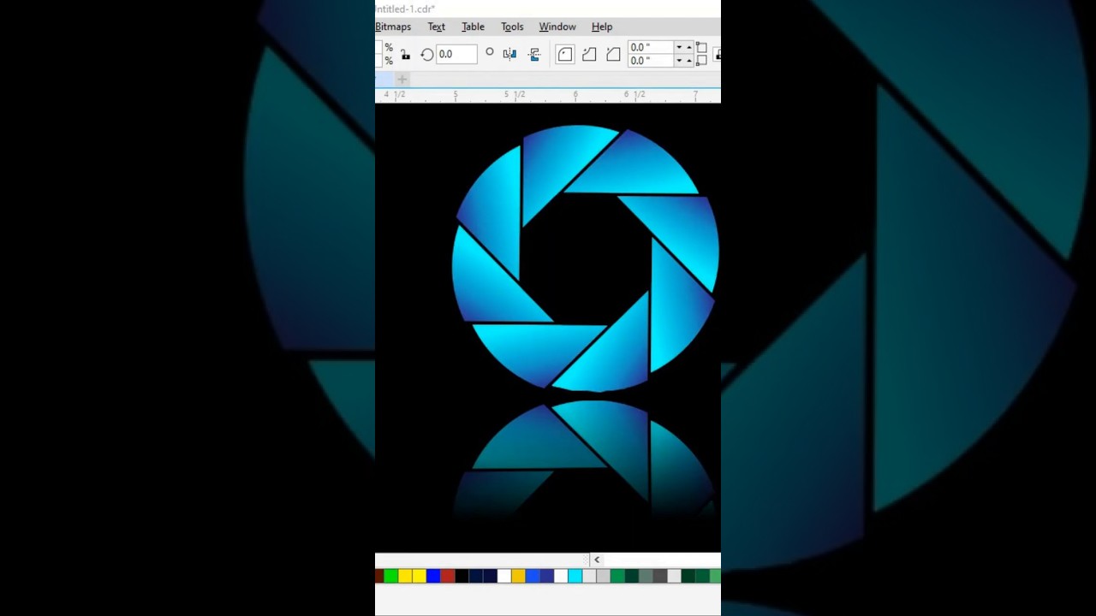Pick the gold orange palette swatch
The height and width of the screenshot is (616, 1096).
click(x=518, y=576)
